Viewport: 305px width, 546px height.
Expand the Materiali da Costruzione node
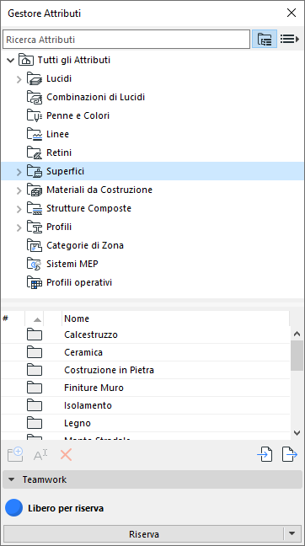coord(19,190)
